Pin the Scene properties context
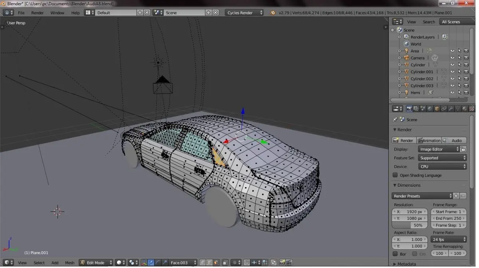The width and height of the screenshot is (479, 268). [395, 119]
